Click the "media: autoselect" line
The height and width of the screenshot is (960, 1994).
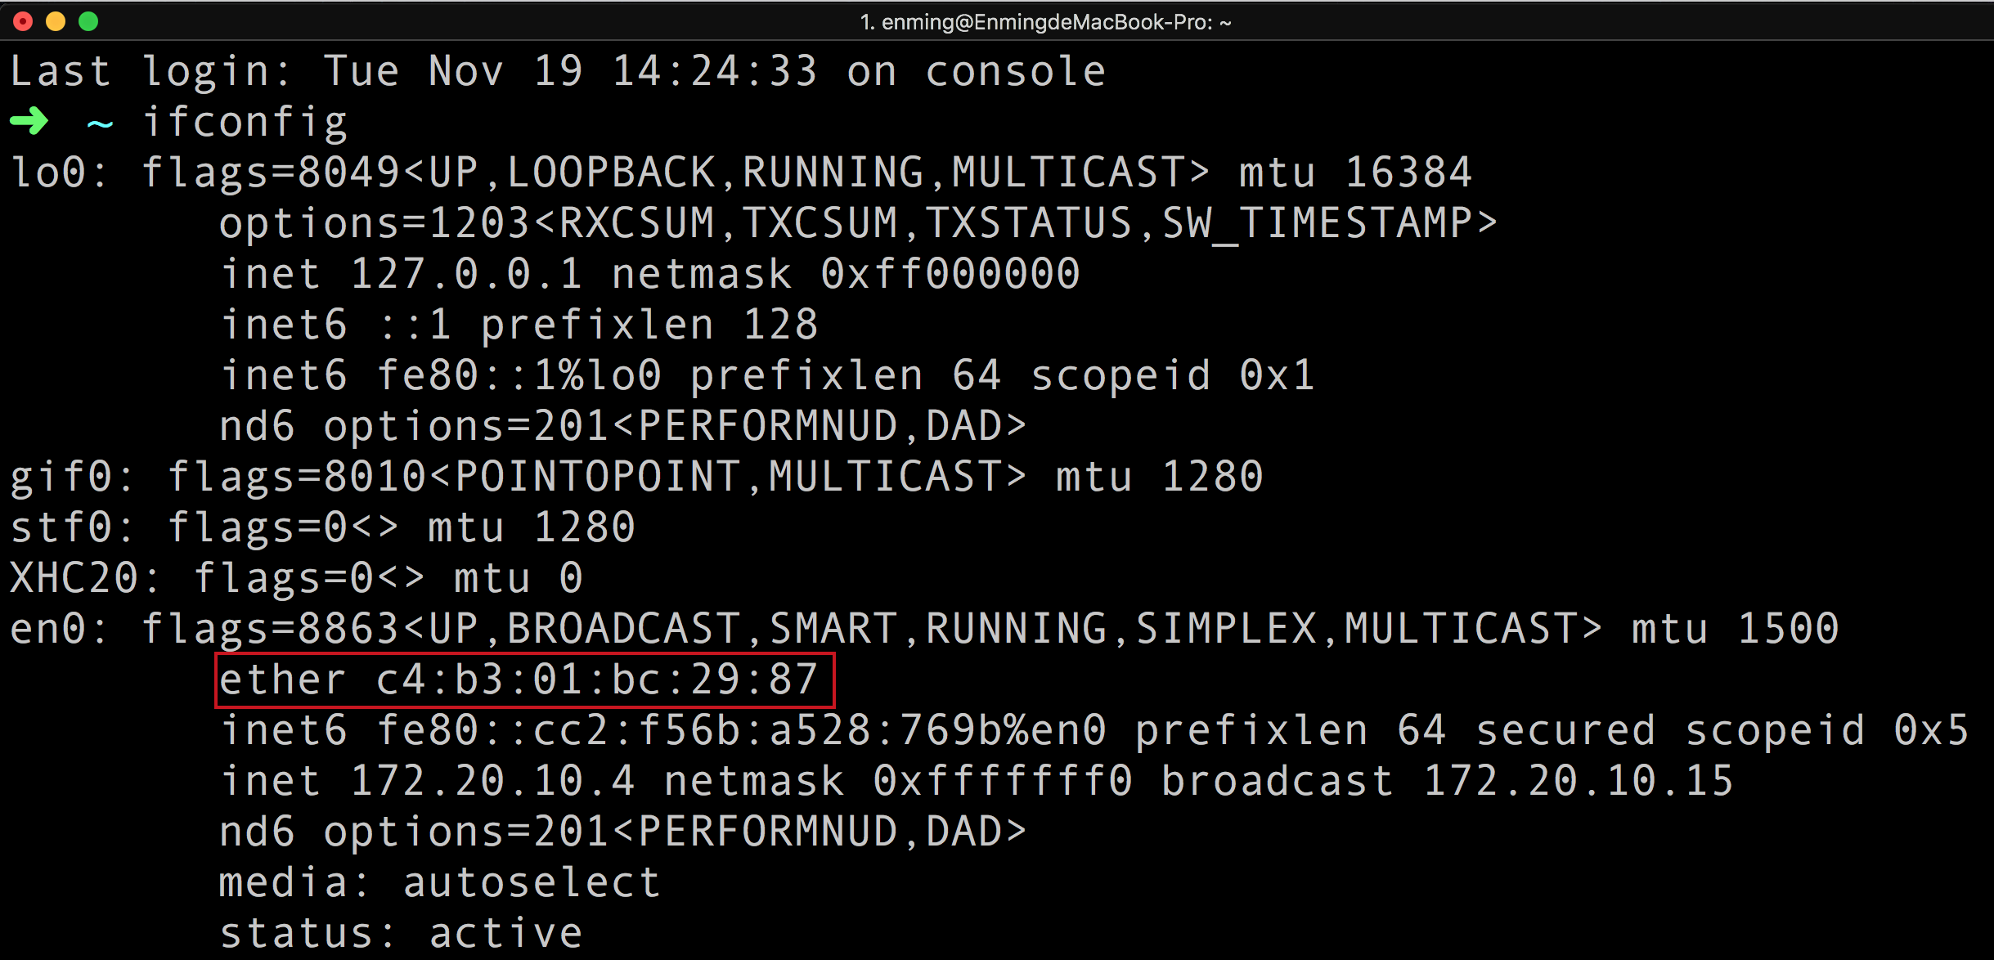(439, 882)
